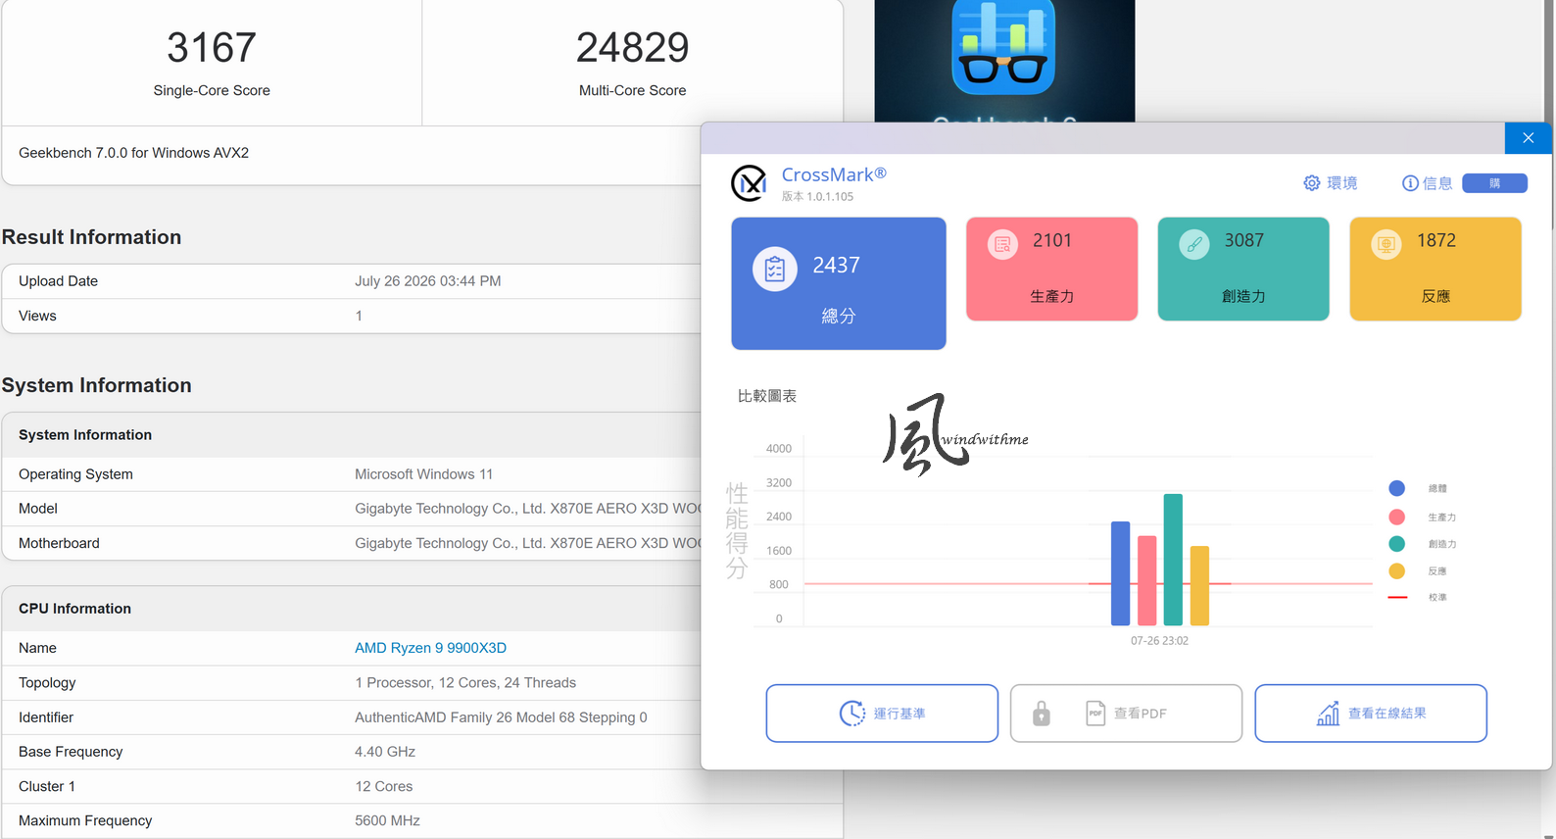Select the yellow responsiveness legend dot
Image resolution: width=1556 pixels, height=839 pixels.
(x=1397, y=570)
